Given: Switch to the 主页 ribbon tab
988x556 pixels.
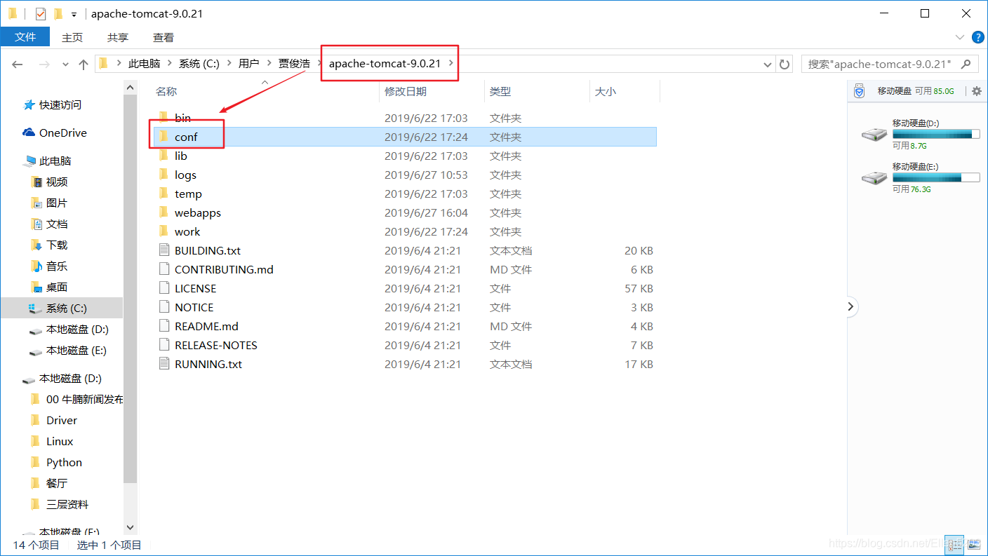Looking at the screenshot, I should click(x=72, y=37).
